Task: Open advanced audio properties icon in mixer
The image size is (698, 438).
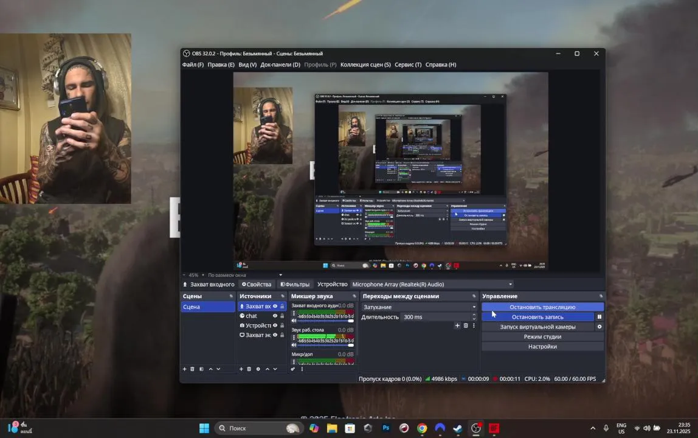Action: (x=293, y=369)
